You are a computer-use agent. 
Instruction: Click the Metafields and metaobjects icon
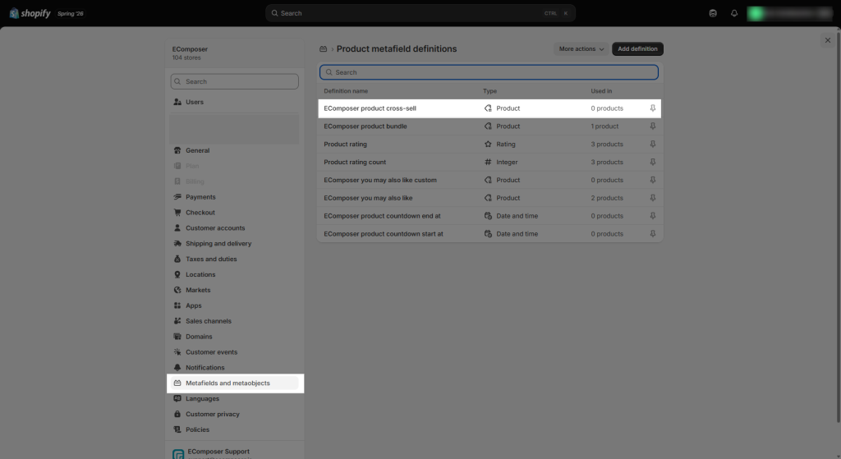pos(177,383)
